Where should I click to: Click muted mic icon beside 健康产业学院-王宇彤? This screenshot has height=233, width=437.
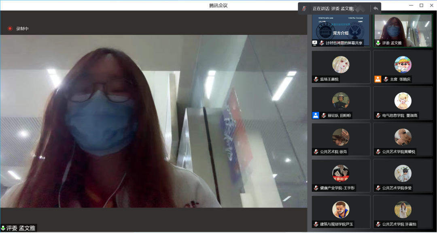click(316, 188)
